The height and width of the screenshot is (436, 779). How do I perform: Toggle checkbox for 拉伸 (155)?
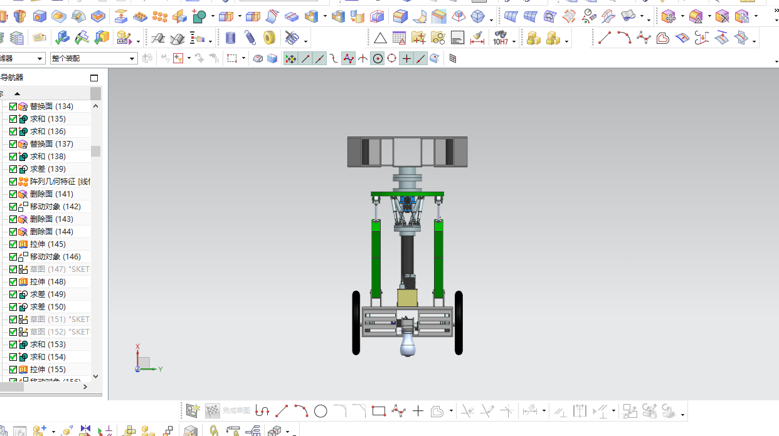[x=13, y=370]
